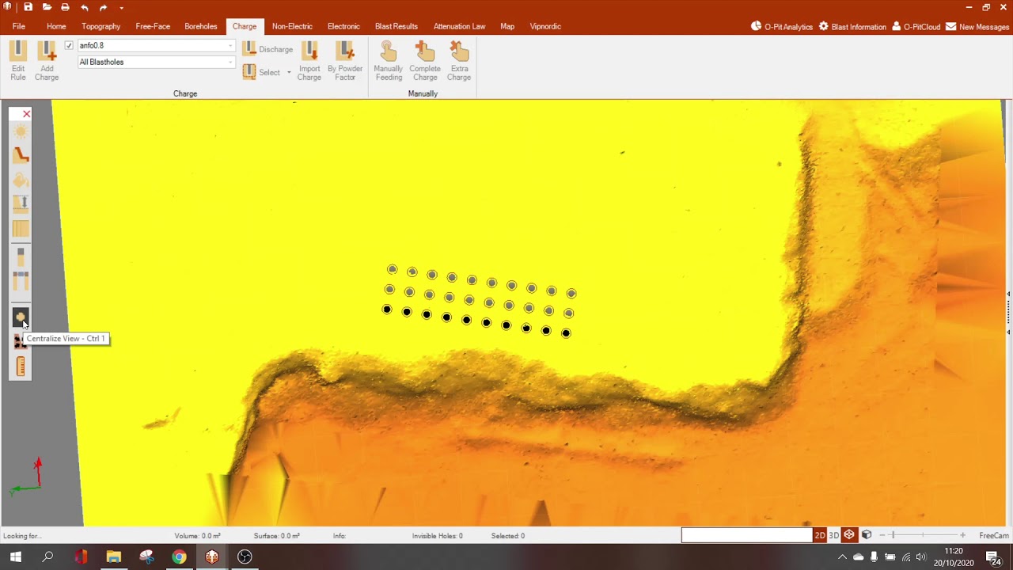Print using the printer icon
This screenshot has width=1013, height=570.
[x=65, y=7]
